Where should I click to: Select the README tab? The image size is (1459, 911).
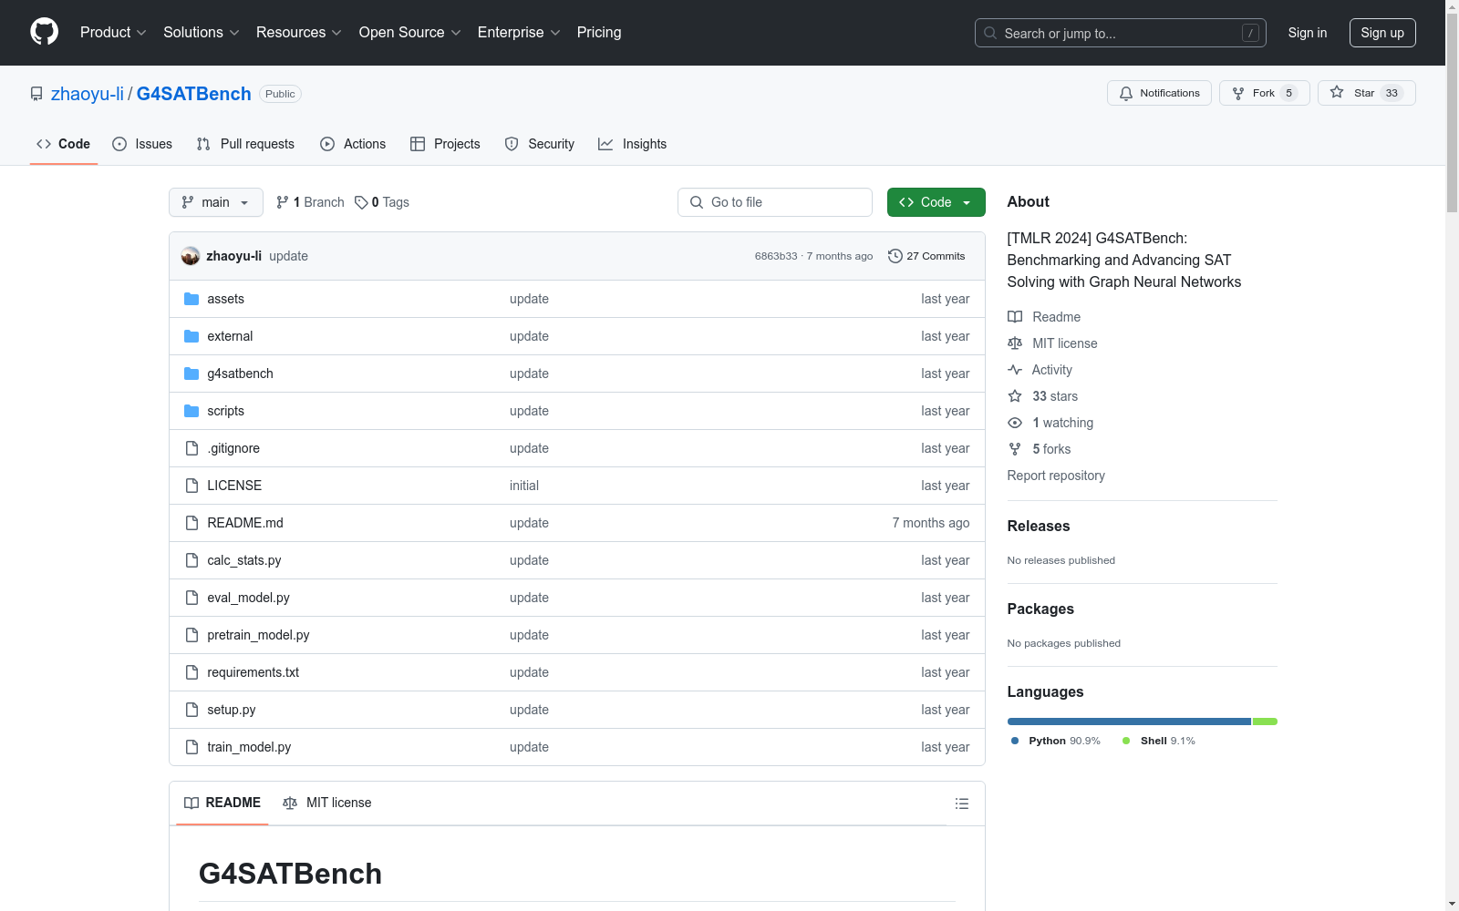coord(222,803)
